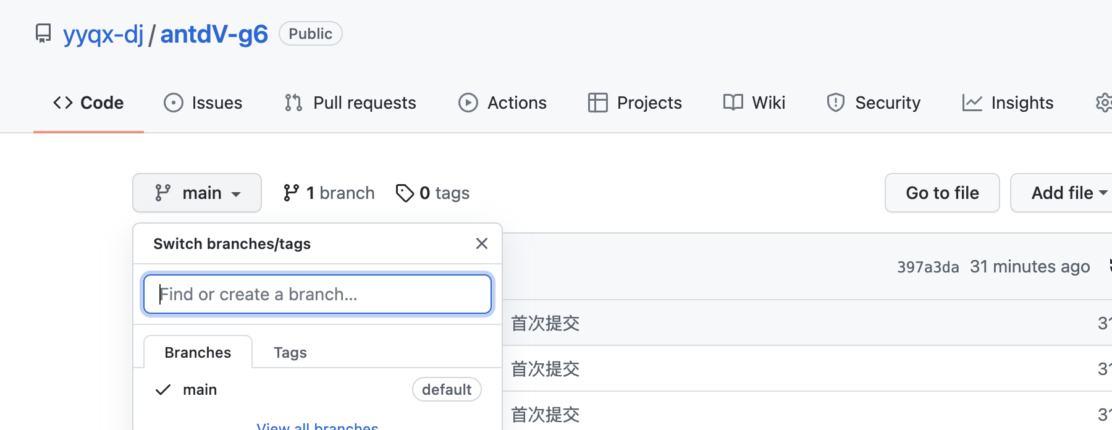The image size is (1112, 430).
Task: Click the Code tab angle-brackets icon
Action: 63,103
